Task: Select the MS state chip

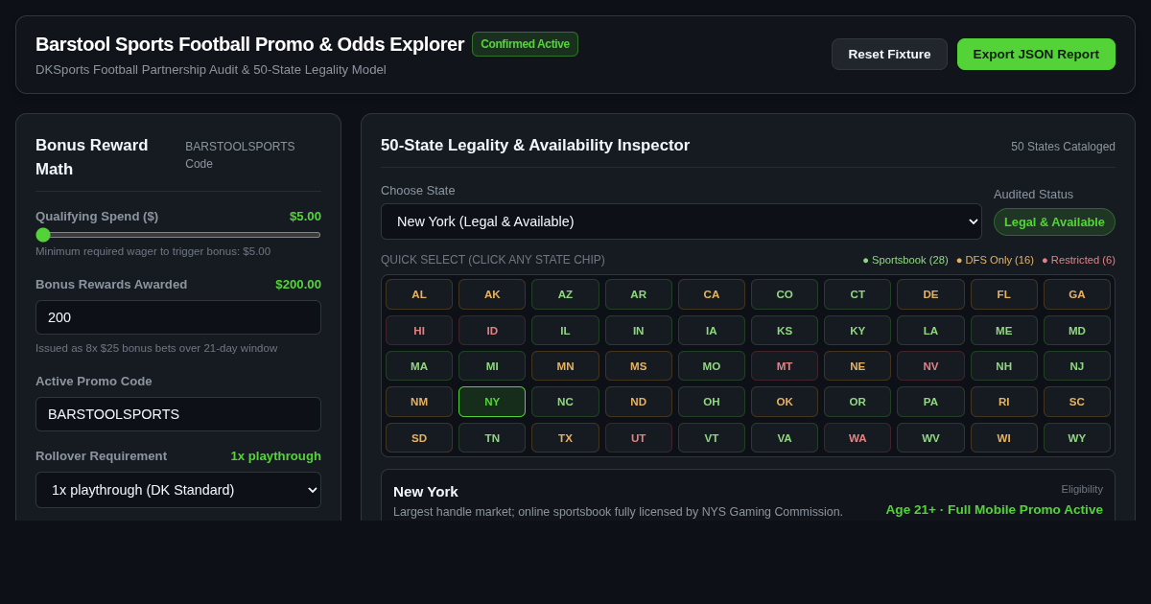Action: 639,366
